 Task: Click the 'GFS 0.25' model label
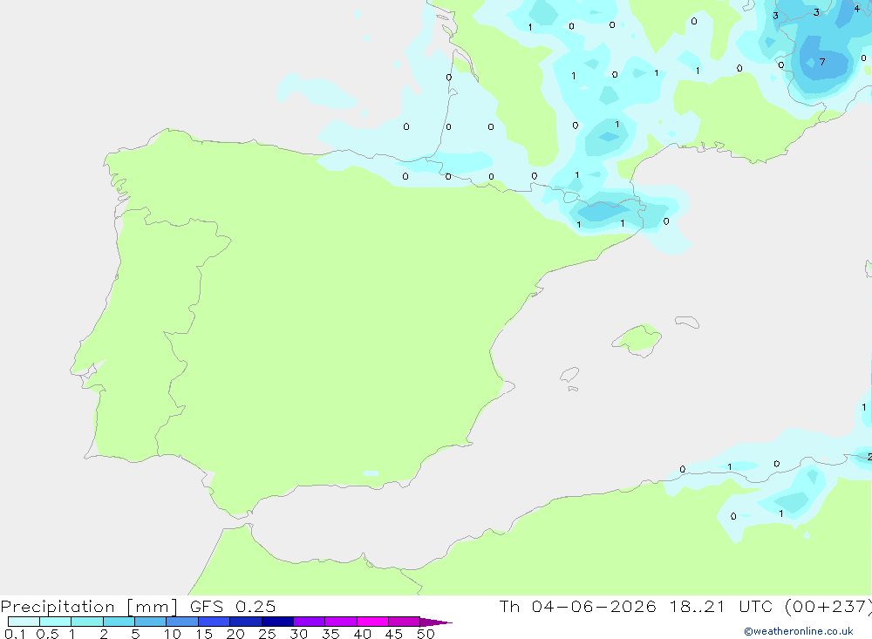[x=233, y=606]
